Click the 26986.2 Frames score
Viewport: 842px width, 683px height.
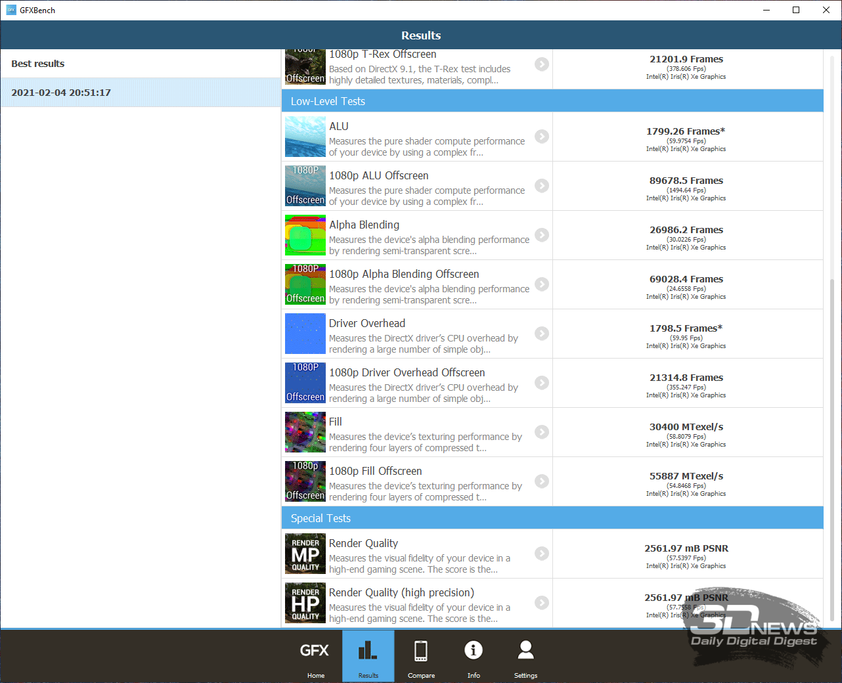tap(686, 230)
